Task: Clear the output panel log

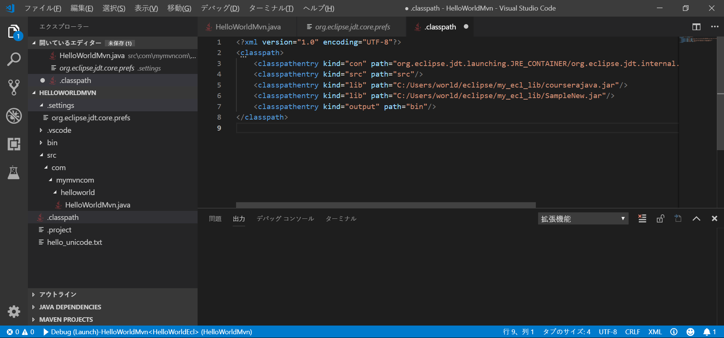Action: tap(642, 218)
